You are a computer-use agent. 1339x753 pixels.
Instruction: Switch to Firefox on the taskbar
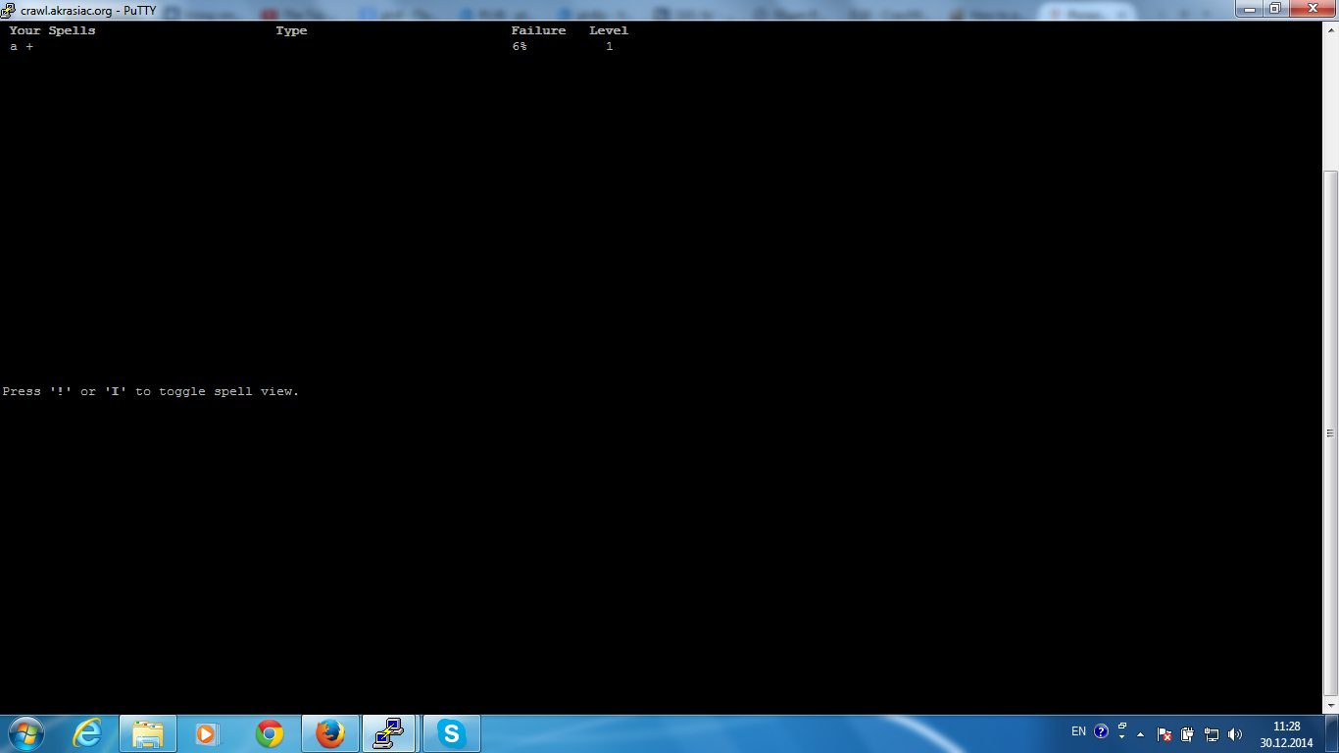coord(330,733)
